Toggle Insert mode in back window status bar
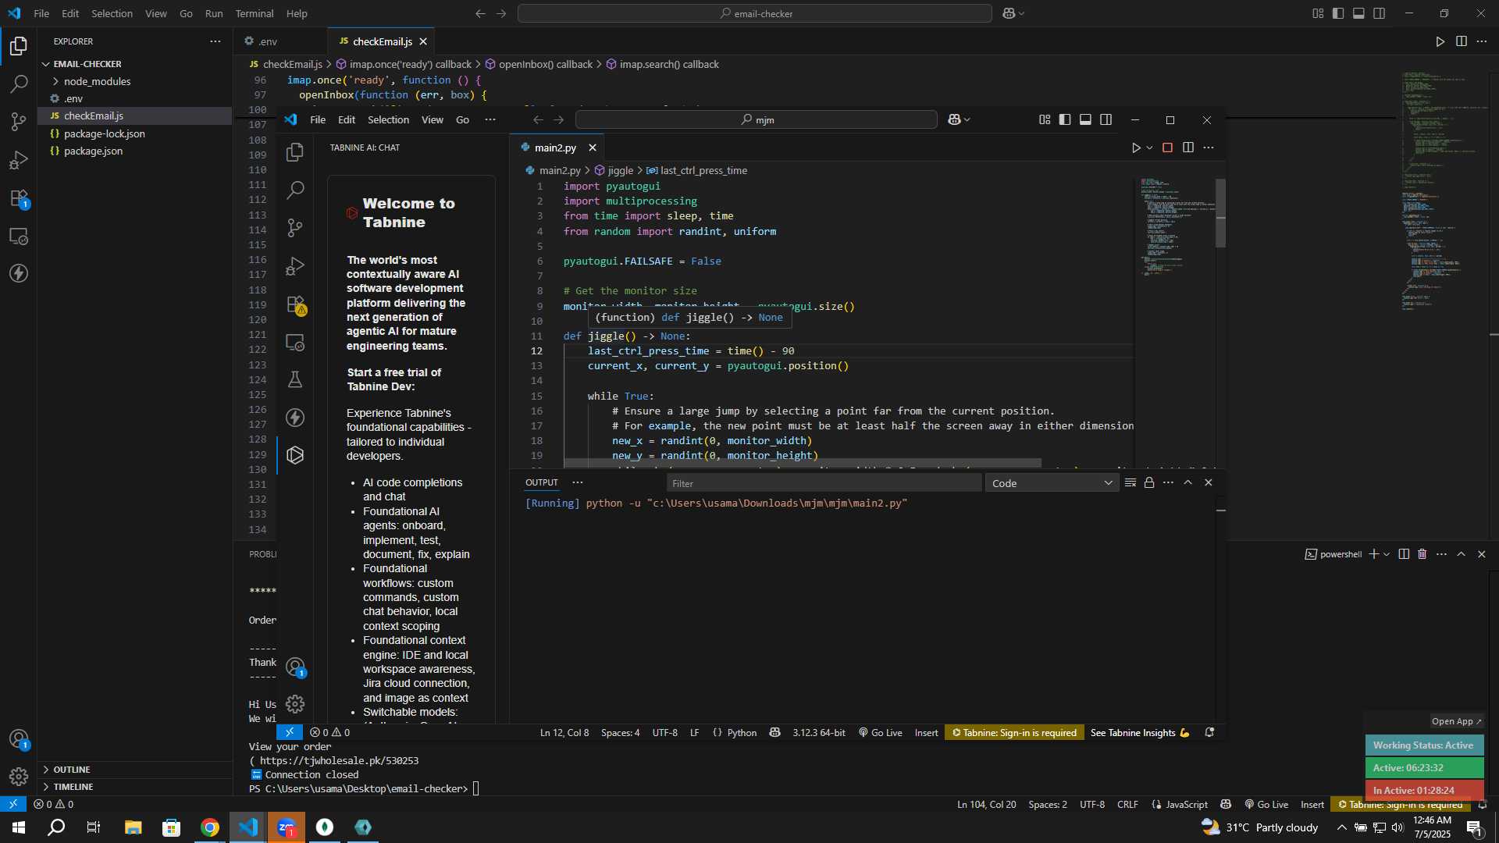This screenshot has width=1499, height=843. tap(1312, 804)
